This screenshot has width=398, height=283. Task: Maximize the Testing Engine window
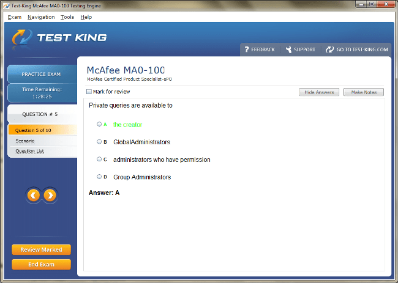(x=372, y=4)
